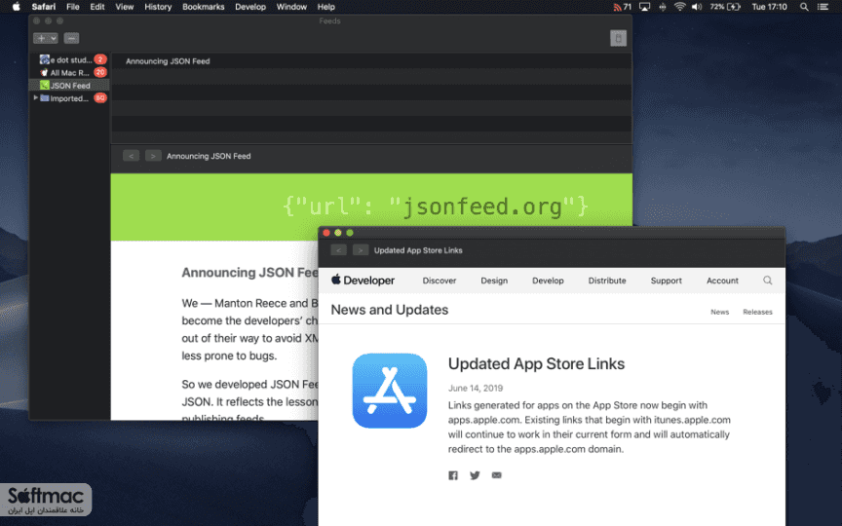Open the Develop menu in menu bar
Viewport: 842px width, 526px height.
click(250, 7)
